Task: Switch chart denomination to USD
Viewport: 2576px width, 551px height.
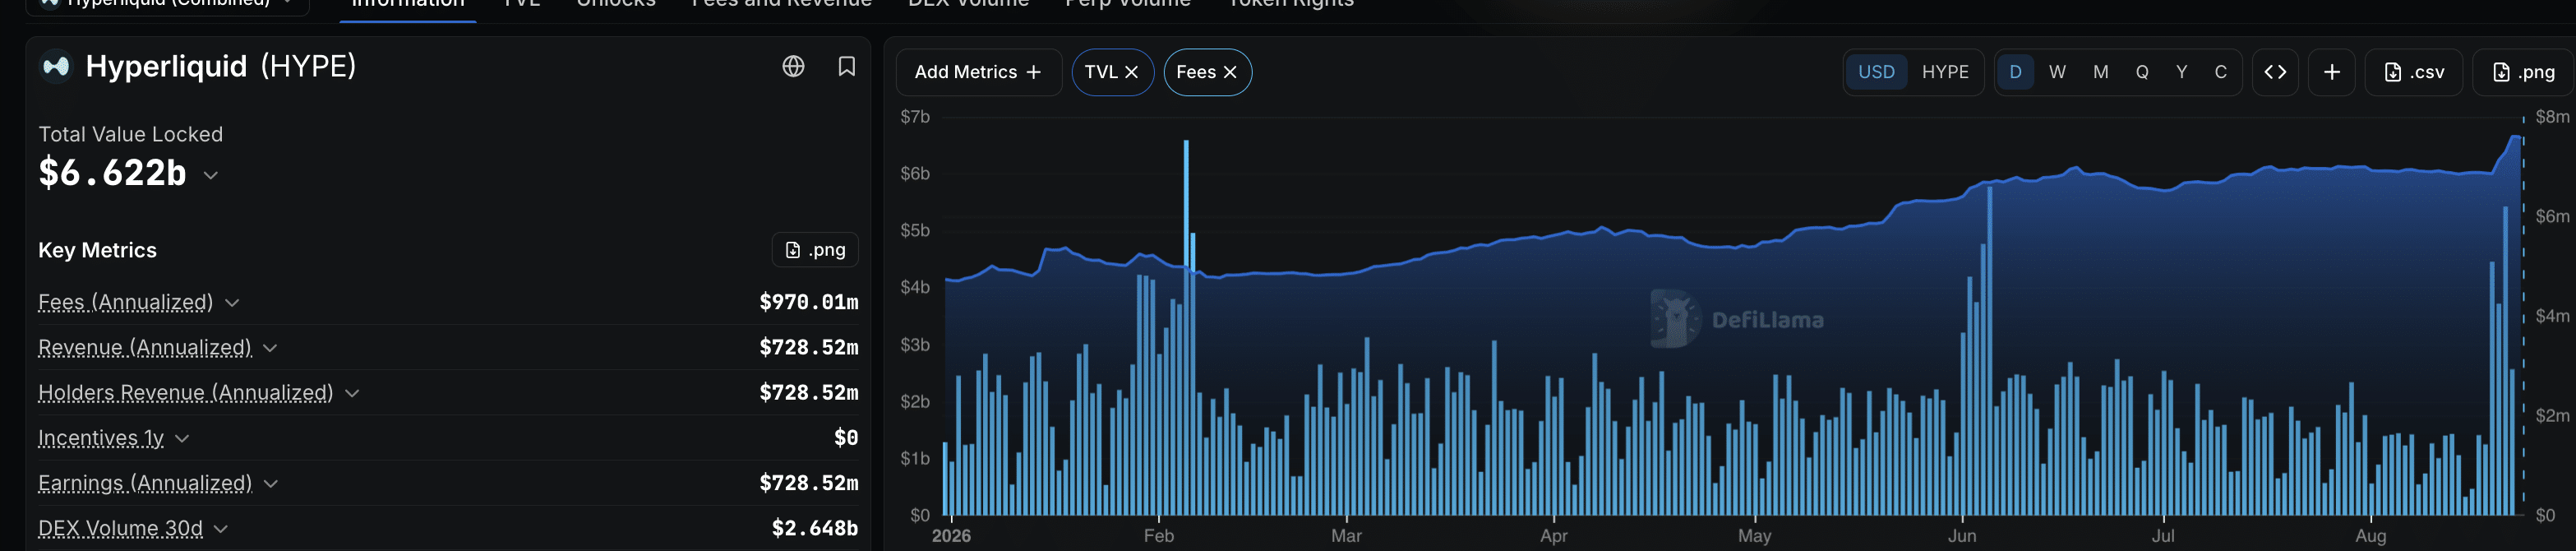Action: pyautogui.click(x=1876, y=72)
